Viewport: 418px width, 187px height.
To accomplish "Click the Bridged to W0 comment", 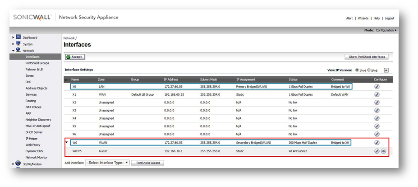I will (340, 87).
